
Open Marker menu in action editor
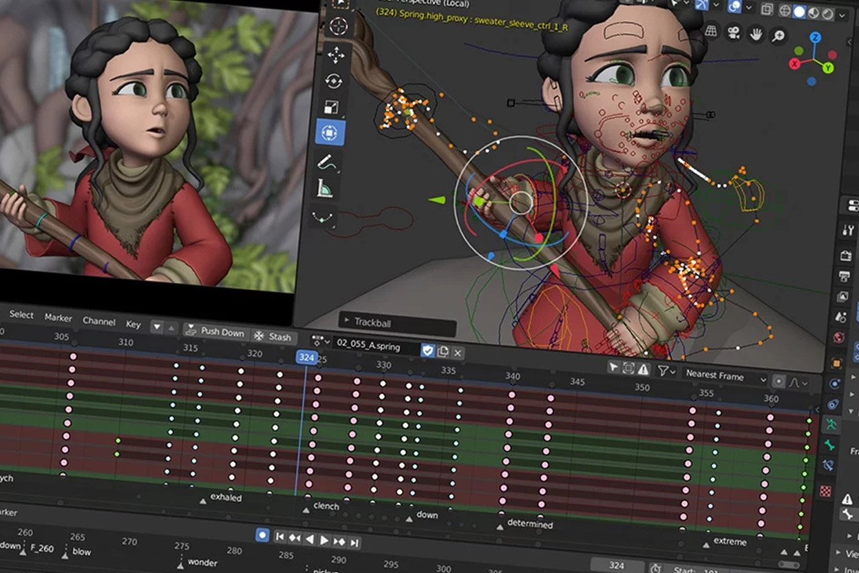tap(59, 317)
